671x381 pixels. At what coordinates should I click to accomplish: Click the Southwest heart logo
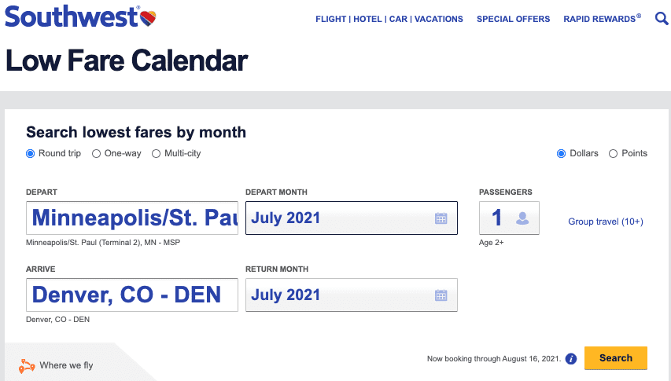click(148, 18)
